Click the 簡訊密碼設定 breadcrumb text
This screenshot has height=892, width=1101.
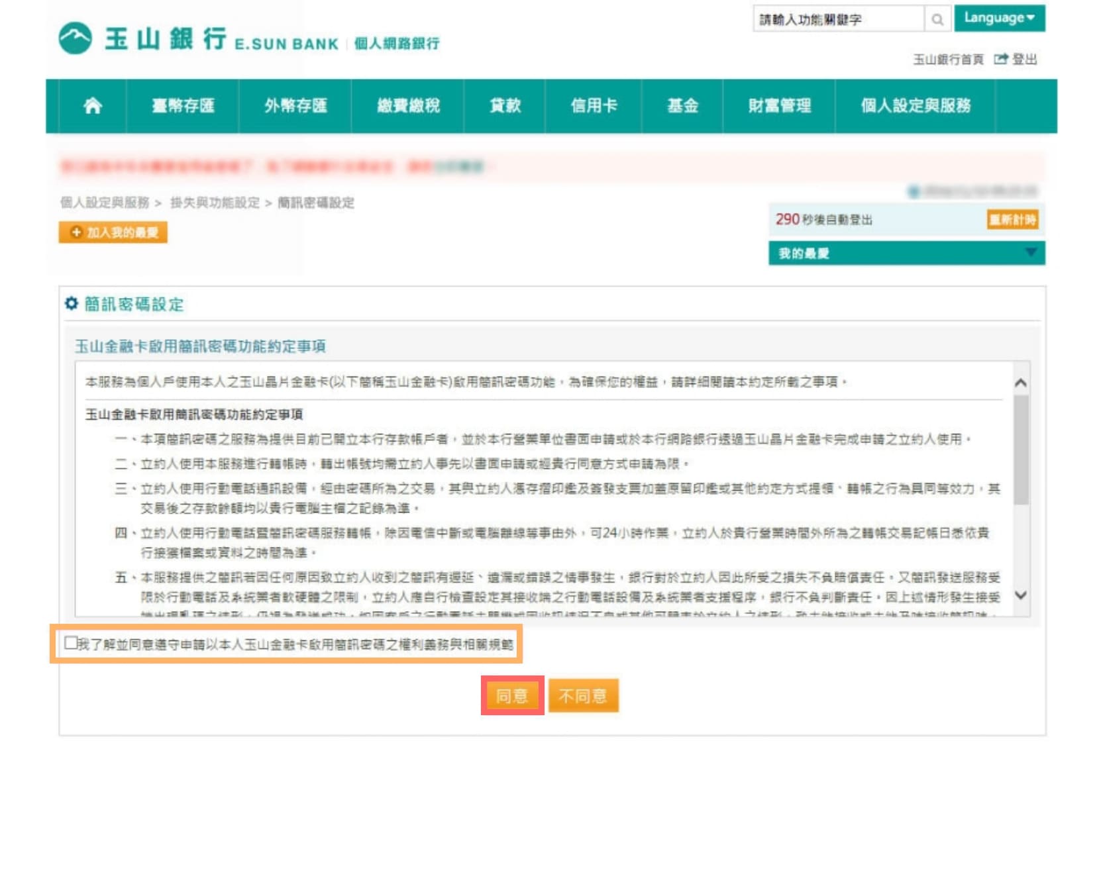(x=315, y=203)
